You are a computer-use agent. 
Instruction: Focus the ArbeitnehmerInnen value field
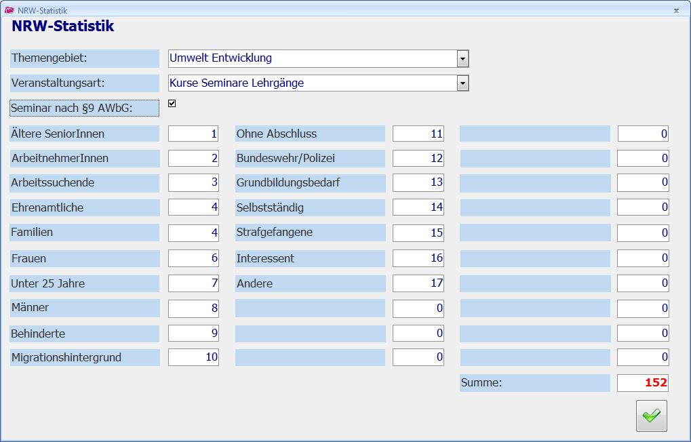pos(193,159)
